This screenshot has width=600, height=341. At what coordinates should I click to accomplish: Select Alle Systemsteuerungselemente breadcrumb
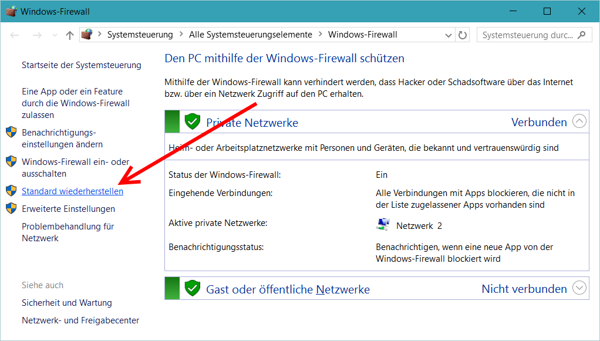coord(251,35)
